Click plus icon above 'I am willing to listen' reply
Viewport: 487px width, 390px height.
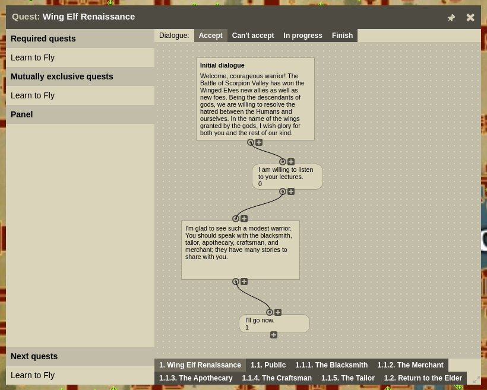(x=291, y=162)
